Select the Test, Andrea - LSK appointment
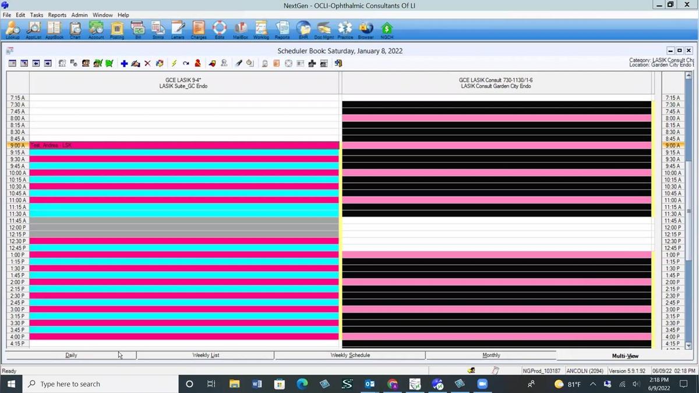This screenshot has width=699, height=393. pyautogui.click(x=175, y=145)
